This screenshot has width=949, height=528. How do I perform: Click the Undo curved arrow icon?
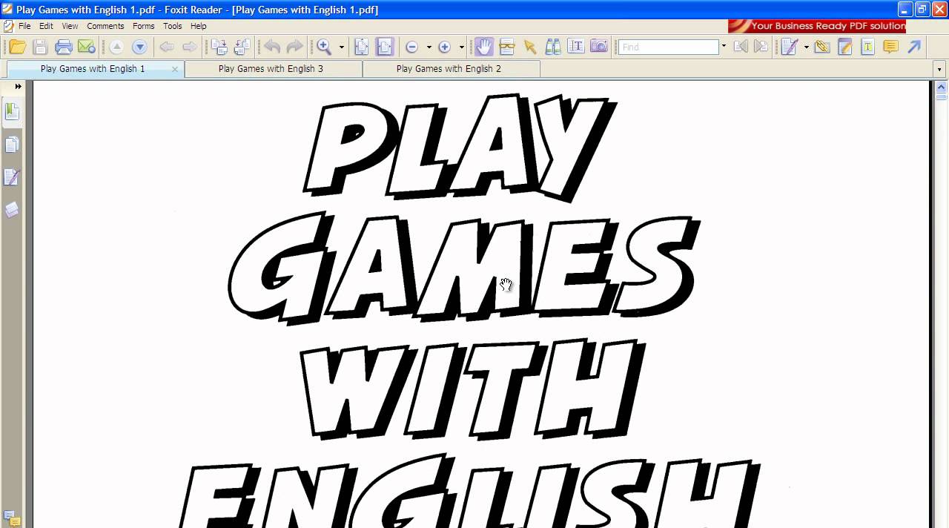(272, 47)
